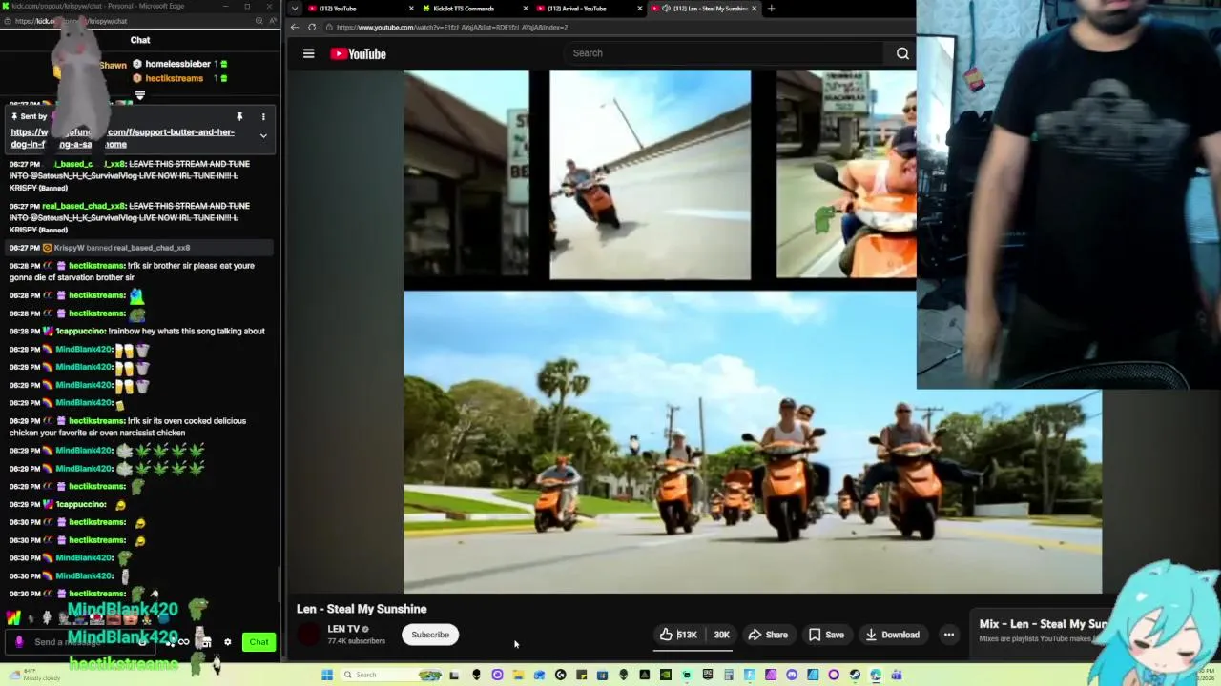This screenshot has height=686, width=1221.
Task: Open File Explorer from taskbar
Action: click(518, 675)
